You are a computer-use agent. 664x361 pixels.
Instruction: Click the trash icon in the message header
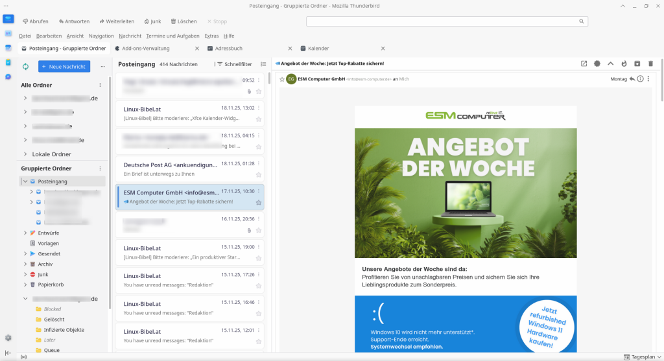[x=650, y=64]
